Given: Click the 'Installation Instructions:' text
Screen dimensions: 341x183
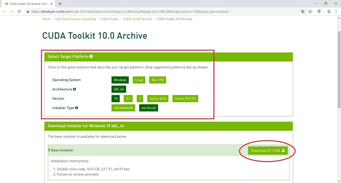Looking at the screenshot, I should 70,161.
